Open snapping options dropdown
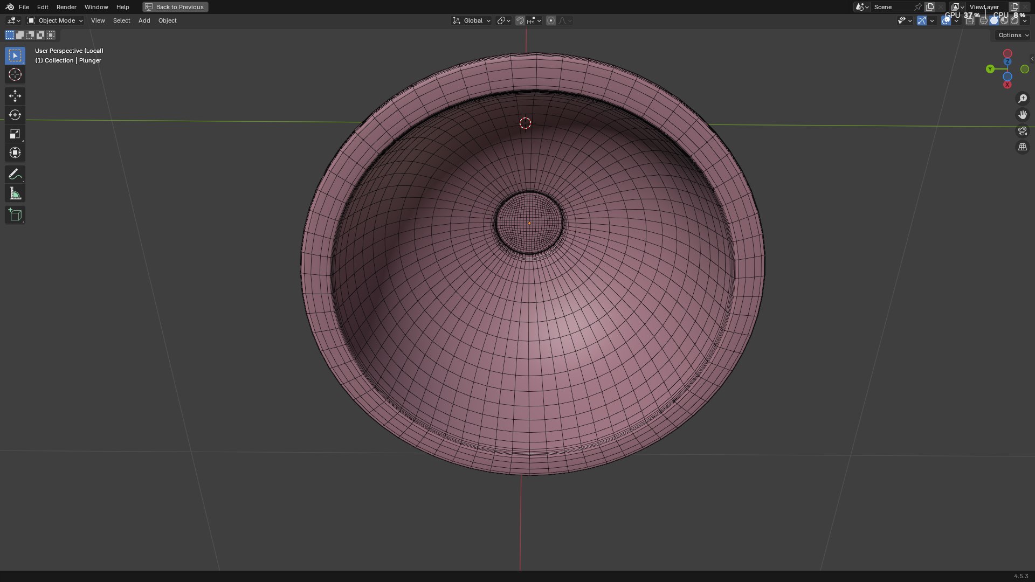Viewport: 1035px width, 582px height. 534,20
